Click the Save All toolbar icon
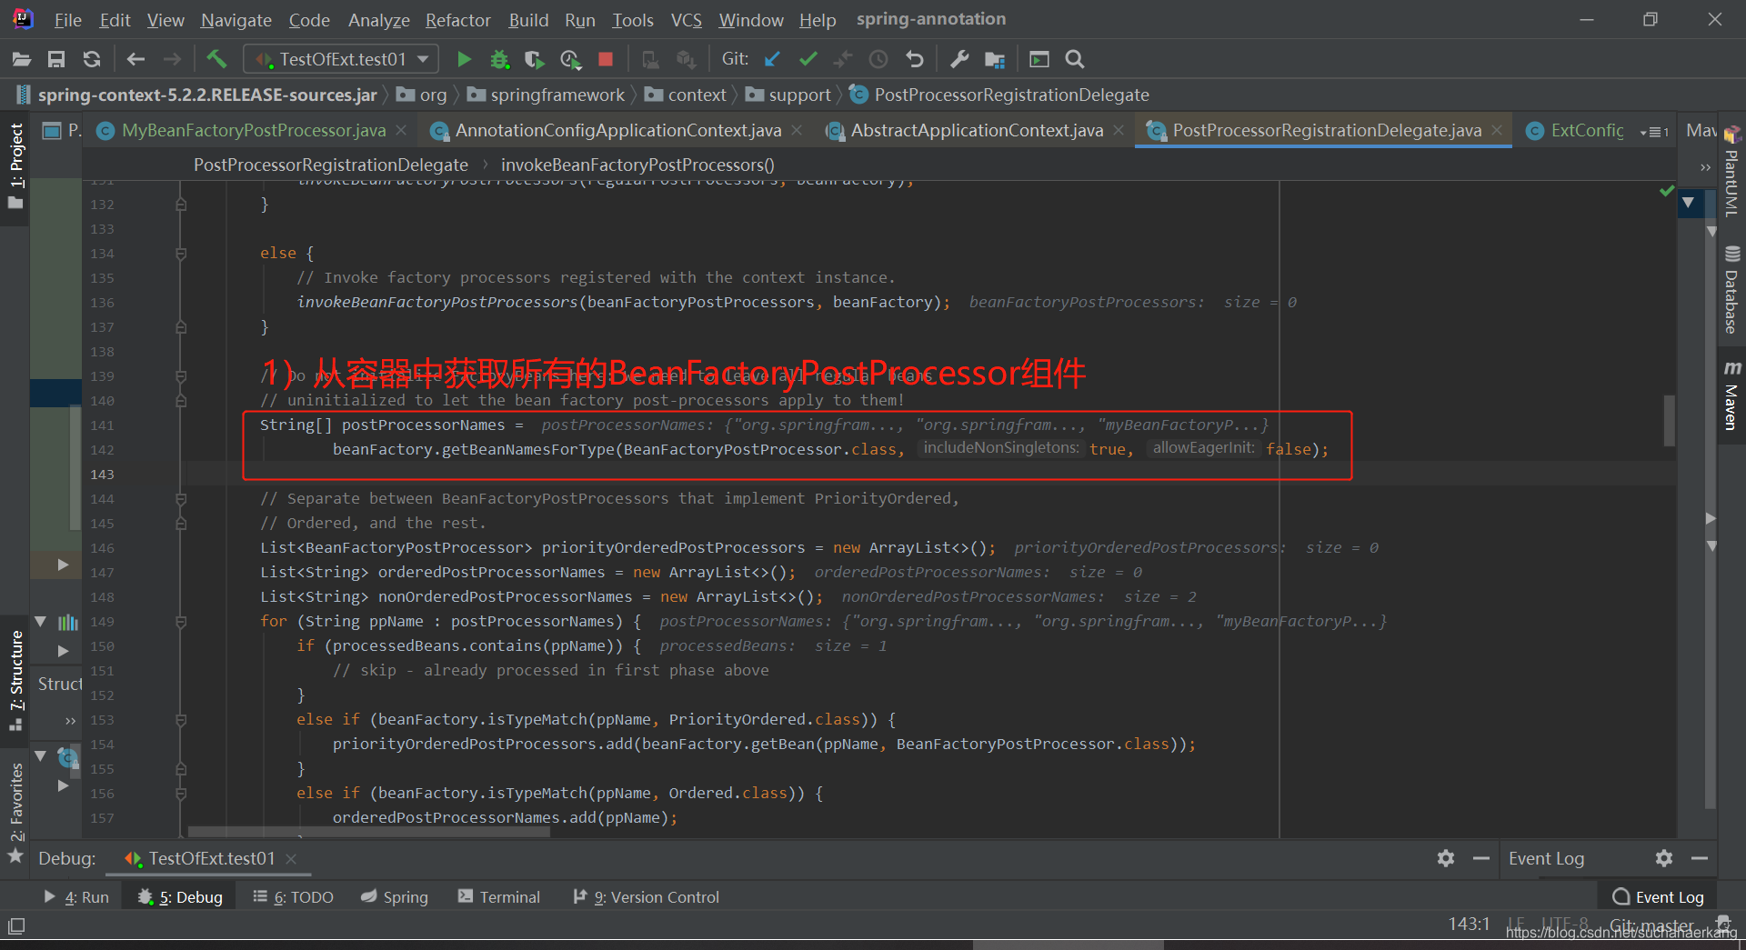Image resolution: width=1746 pixels, height=950 pixels. click(56, 59)
